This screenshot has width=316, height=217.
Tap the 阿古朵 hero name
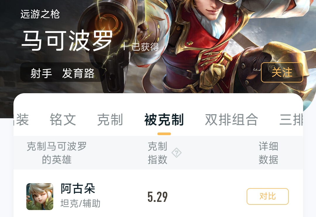pyautogui.click(x=78, y=188)
